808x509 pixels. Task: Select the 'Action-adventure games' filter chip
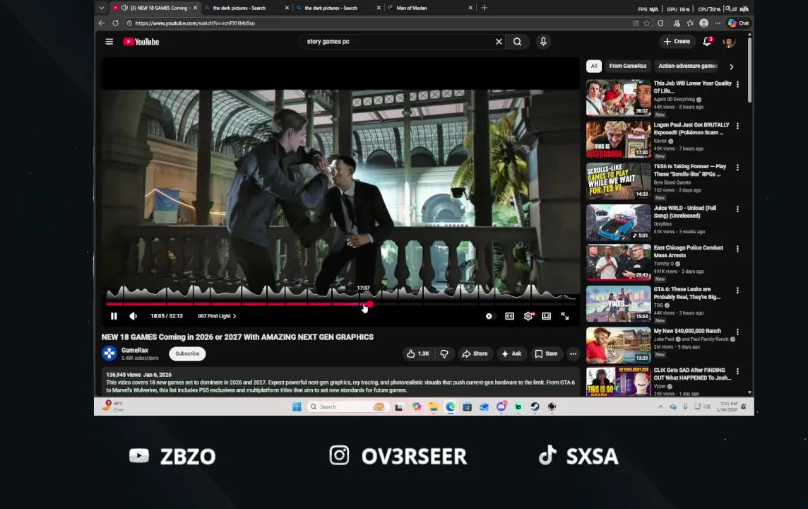point(687,66)
